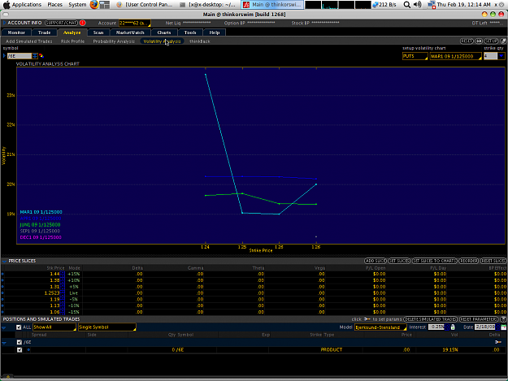Click the wrench icon in the /6E row
The width and height of the screenshot is (508, 381).
(x=498, y=342)
